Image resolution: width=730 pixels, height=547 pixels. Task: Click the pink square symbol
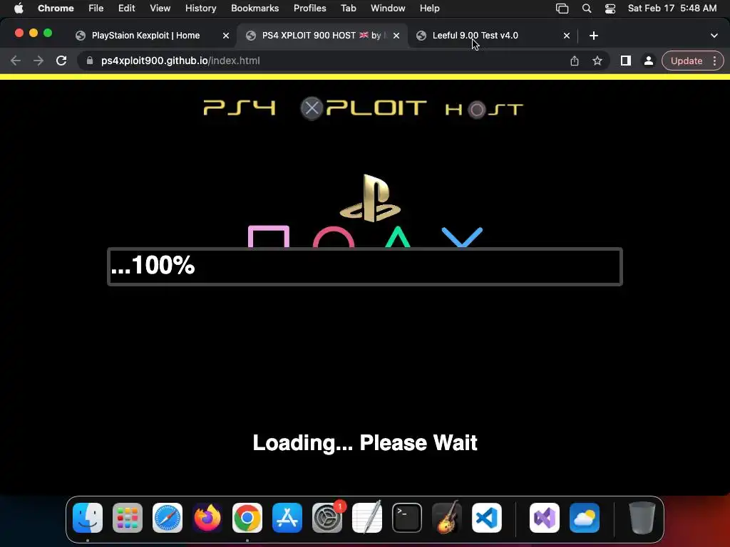click(x=269, y=236)
